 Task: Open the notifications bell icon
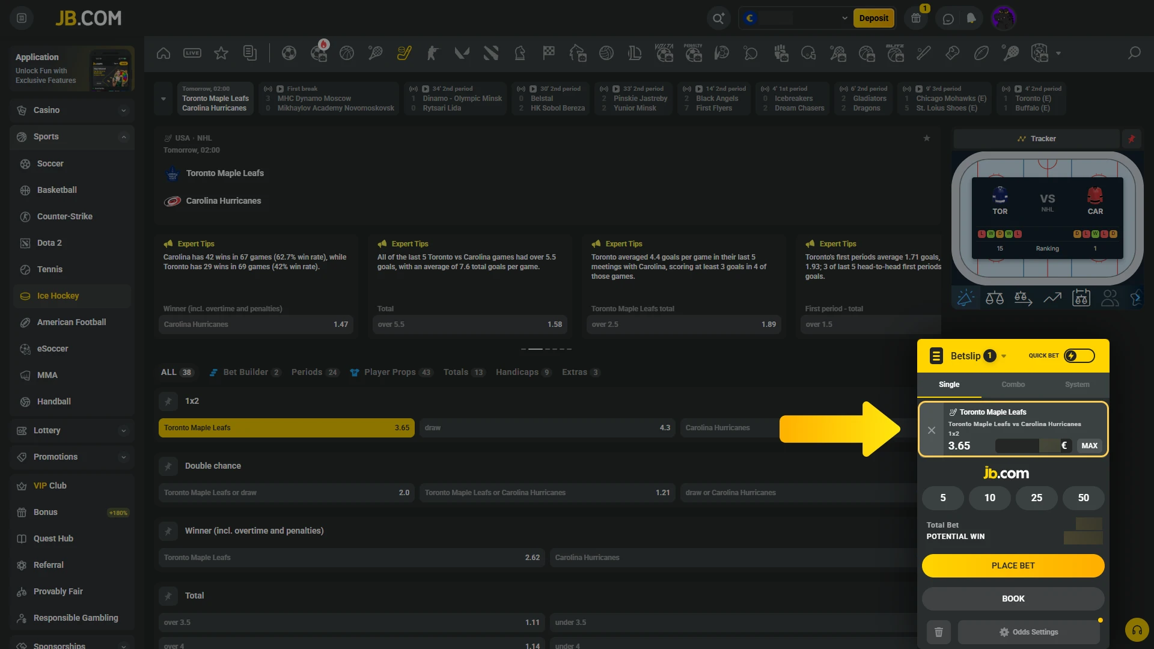(971, 18)
